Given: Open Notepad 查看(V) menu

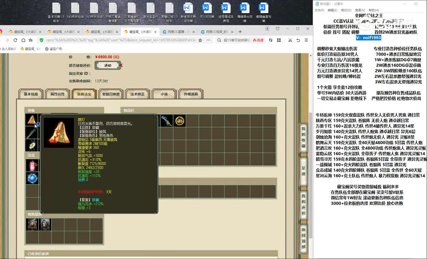Looking at the screenshot, I should (360, 10).
